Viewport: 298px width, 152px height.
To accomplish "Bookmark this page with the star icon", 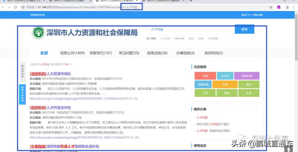I will click(x=271, y=7).
